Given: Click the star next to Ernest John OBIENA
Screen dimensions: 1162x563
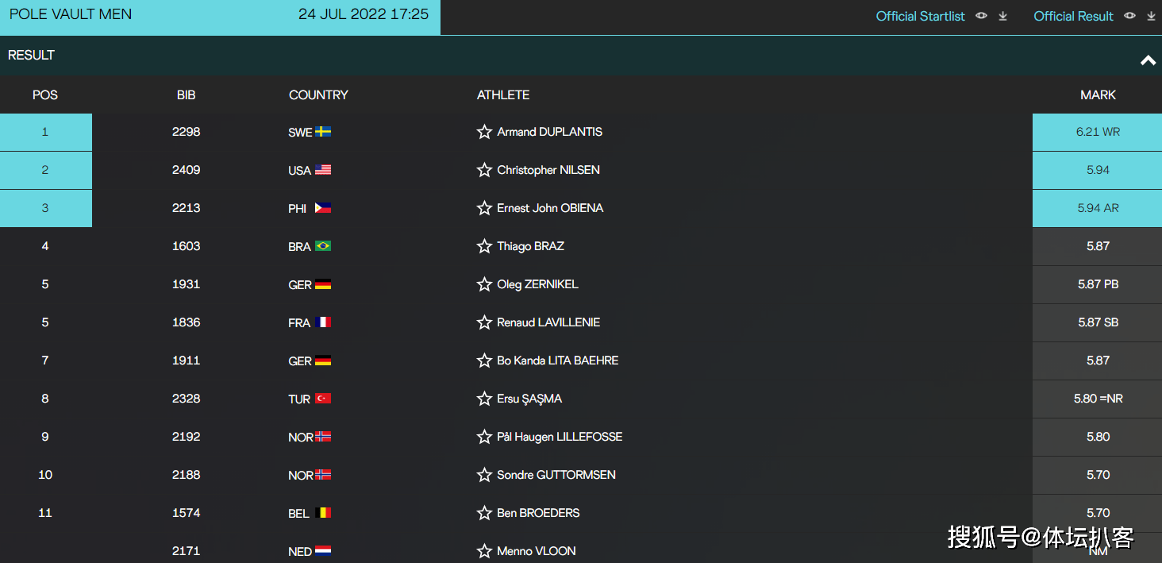Looking at the screenshot, I should 484,208.
